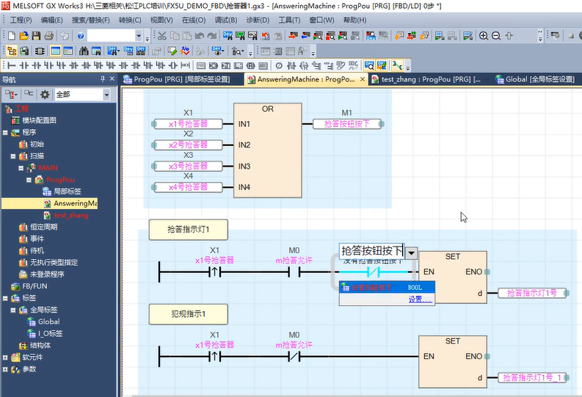582x397 pixels.
Task: Click the 抢答按钮按下 label input field
Action: [x=372, y=252]
